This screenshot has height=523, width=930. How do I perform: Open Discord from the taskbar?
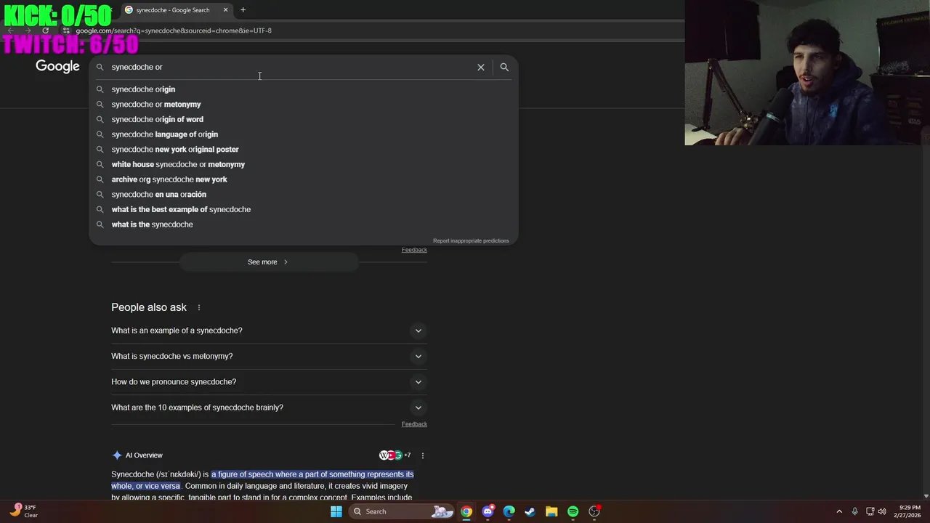click(x=488, y=511)
